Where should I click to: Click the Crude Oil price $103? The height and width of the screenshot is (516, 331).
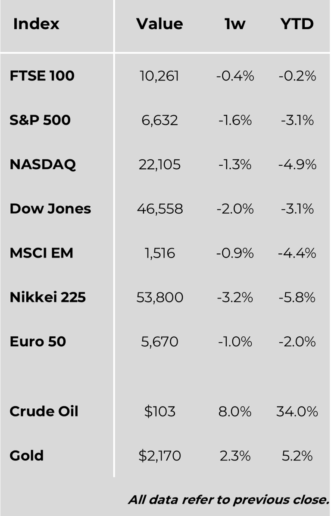tap(160, 411)
